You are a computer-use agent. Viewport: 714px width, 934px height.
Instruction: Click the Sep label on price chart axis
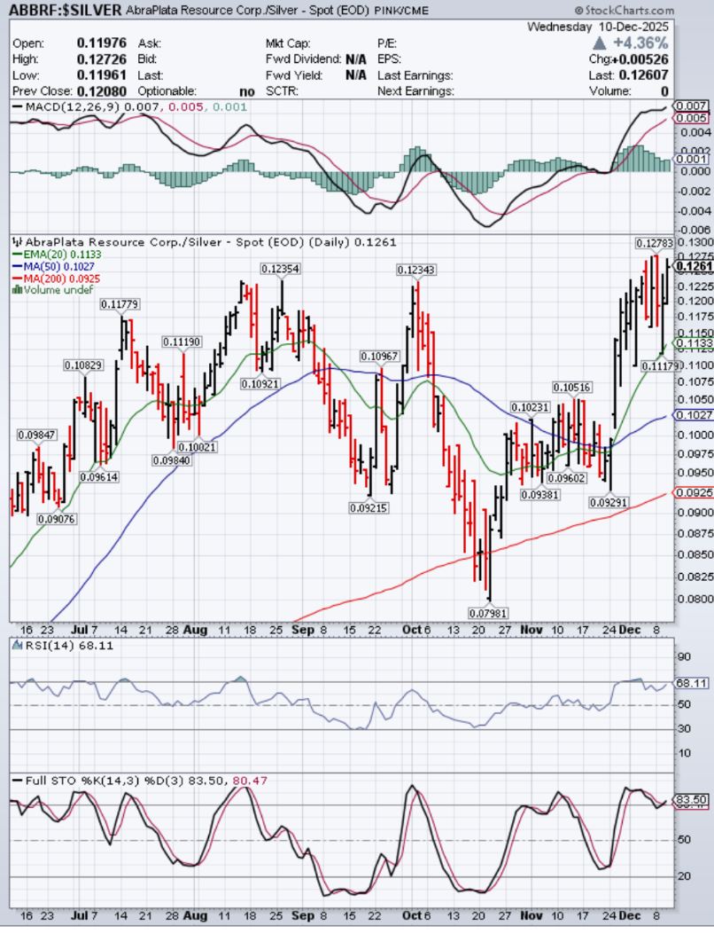pyautogui.click(x=303, y=631)
